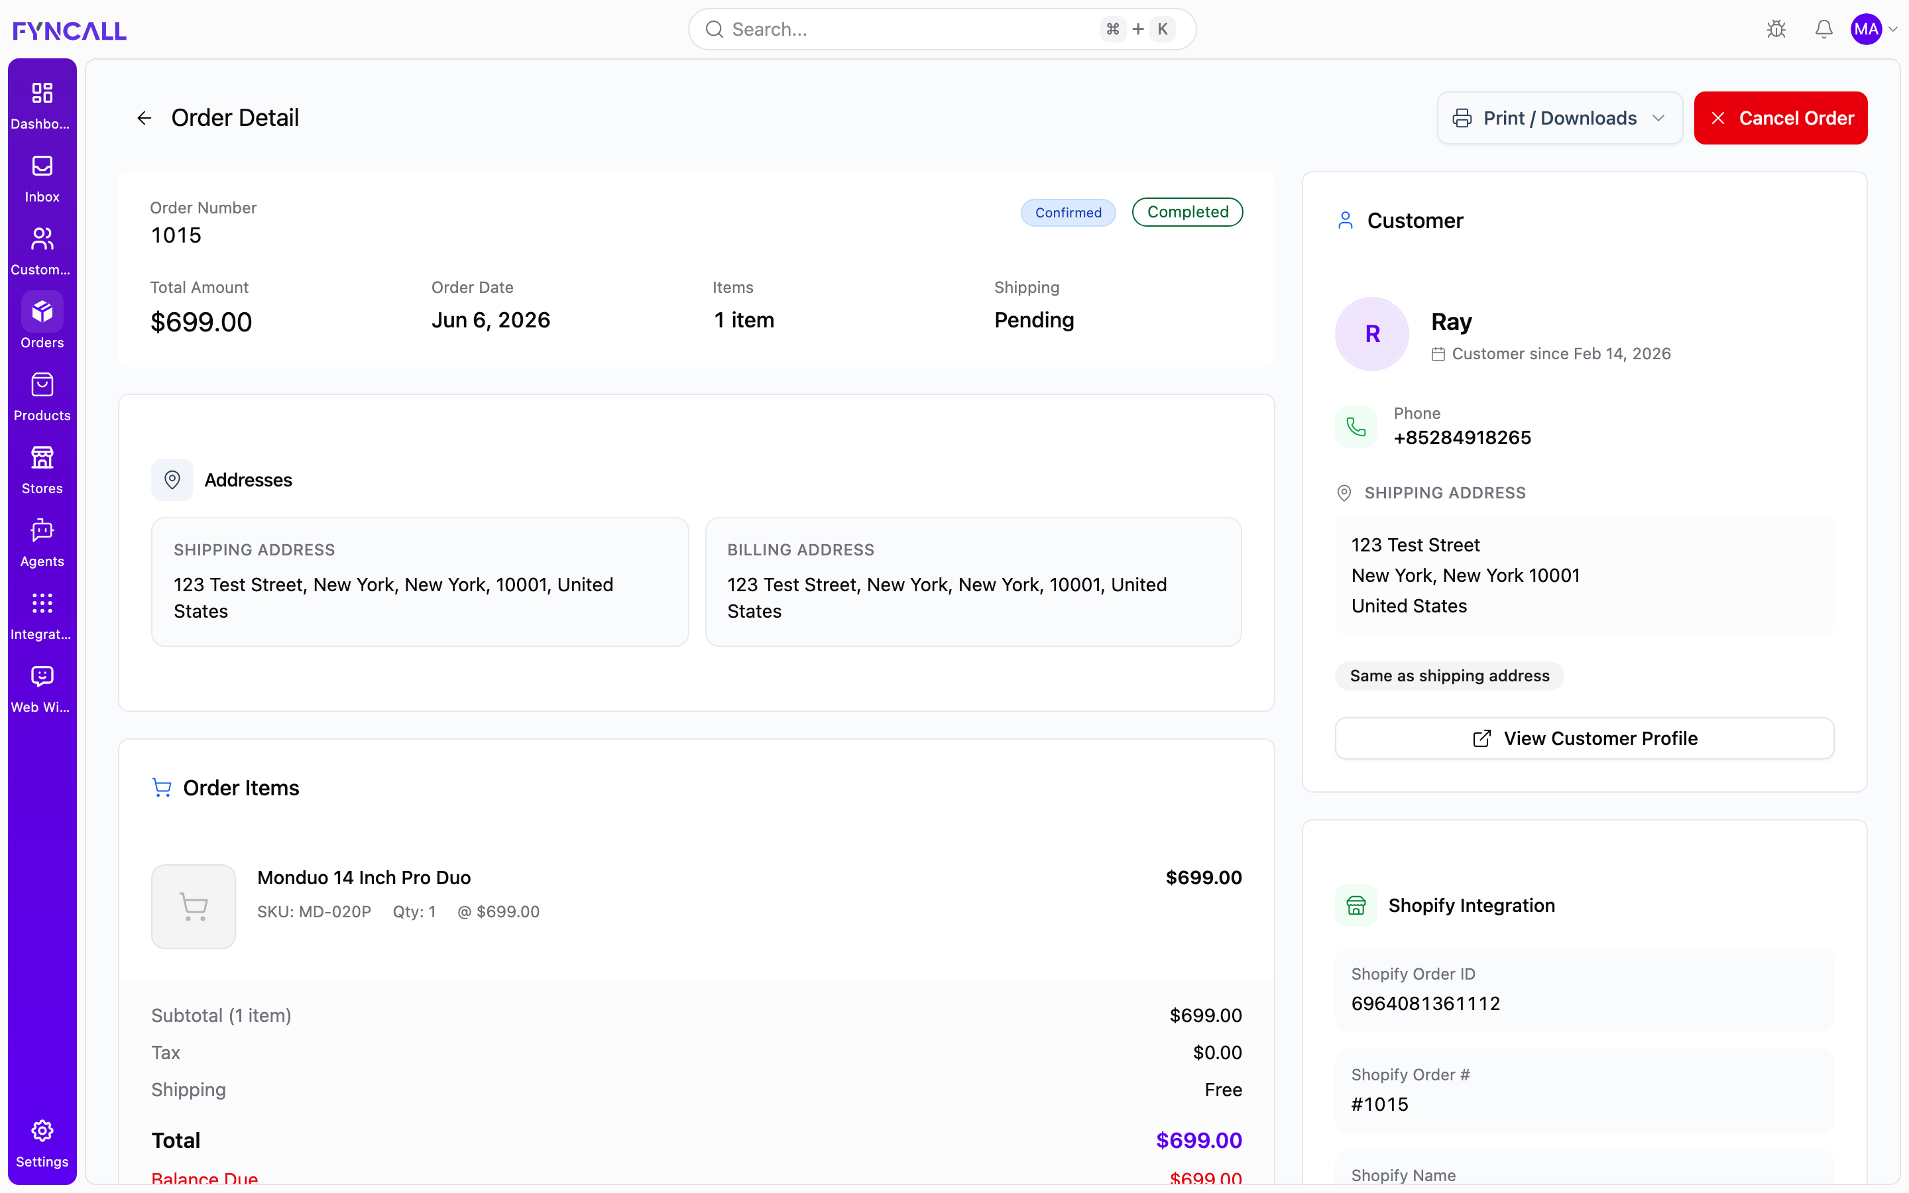The image size is (1909, 1193).
Task: Open the Dashboard sidebar item
Action: (42, 106)
